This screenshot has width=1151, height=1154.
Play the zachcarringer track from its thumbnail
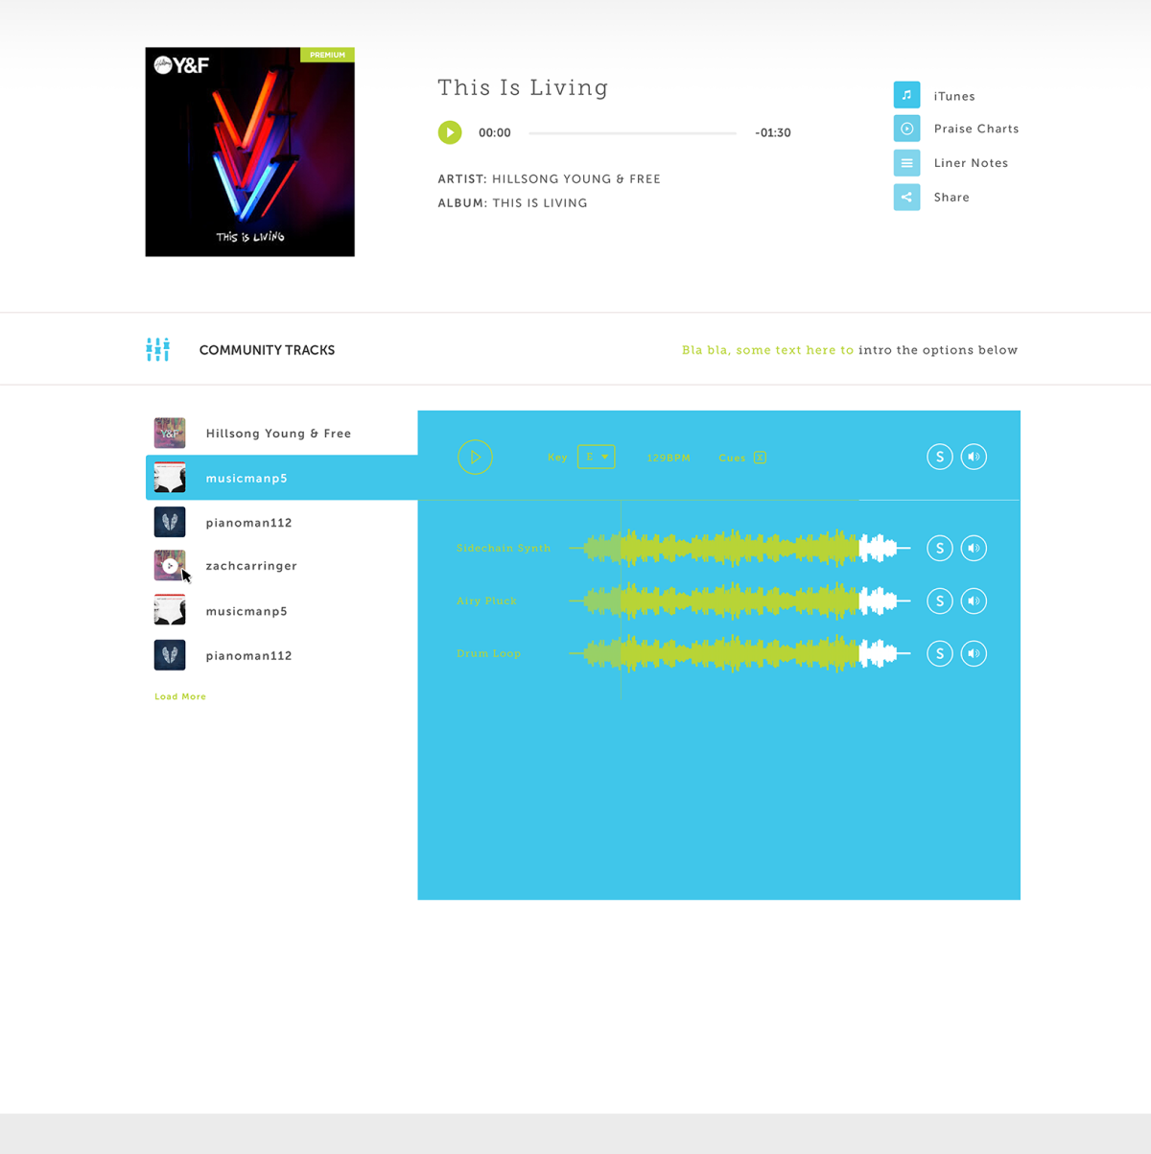[x=170, y=566]
